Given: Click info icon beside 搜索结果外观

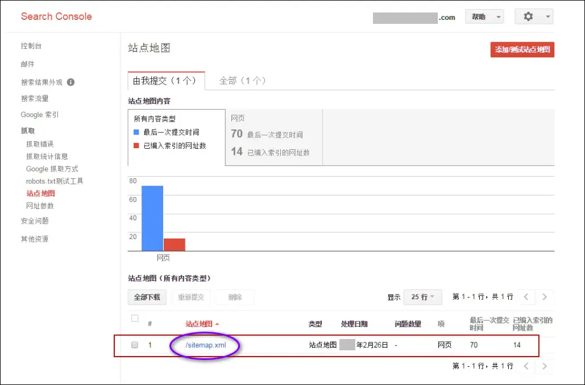Looking at the screenshot, I should tap(70, 82).
